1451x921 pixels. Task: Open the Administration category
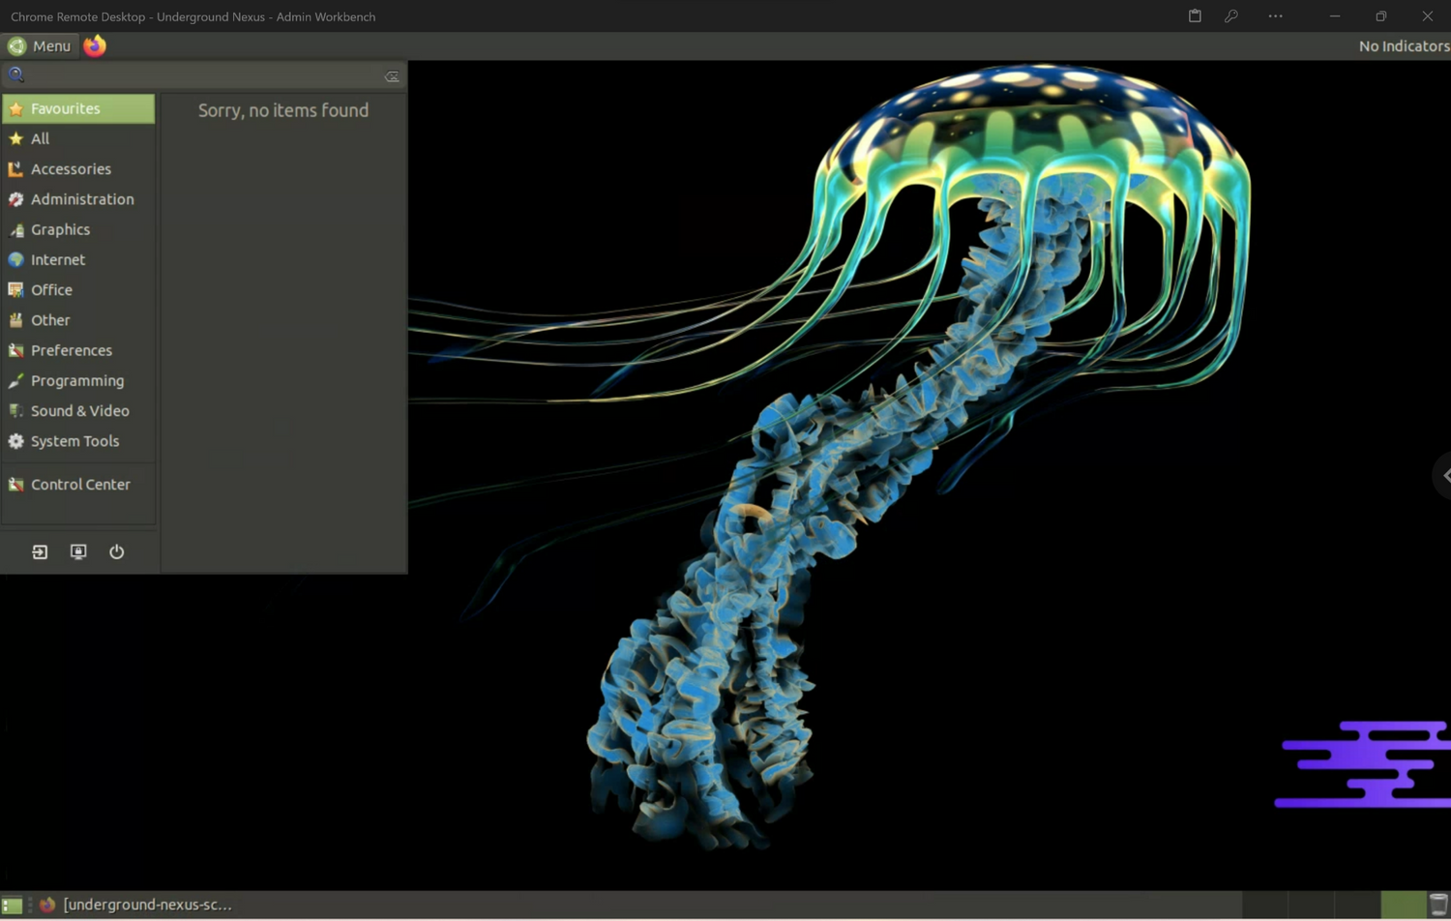click(x=81, y=199)
